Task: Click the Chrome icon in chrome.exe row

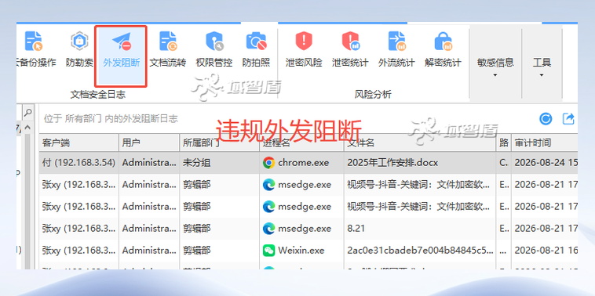Action: [x=268, y=163]
